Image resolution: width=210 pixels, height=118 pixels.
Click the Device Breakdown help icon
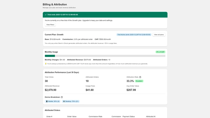point(62,97)
